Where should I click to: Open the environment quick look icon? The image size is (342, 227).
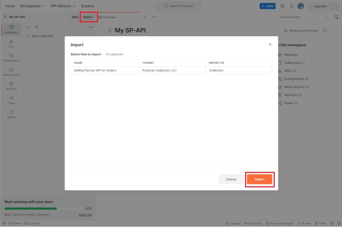(x=336, y=17)
